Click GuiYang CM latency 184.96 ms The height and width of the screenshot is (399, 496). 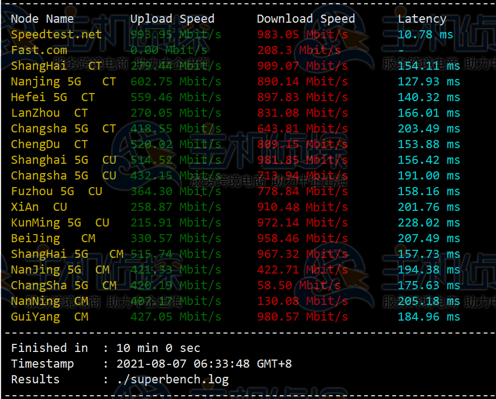429,317
